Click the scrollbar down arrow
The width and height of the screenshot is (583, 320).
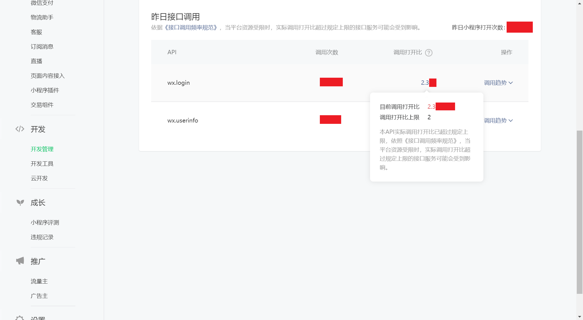(579, 316)
